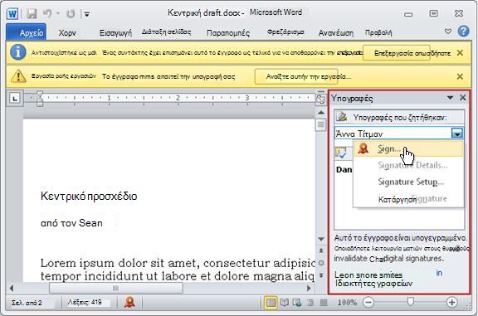Close the Υπογραφές task pane
Viewport: 478px width, 316px height.
(x=463, y=98)
